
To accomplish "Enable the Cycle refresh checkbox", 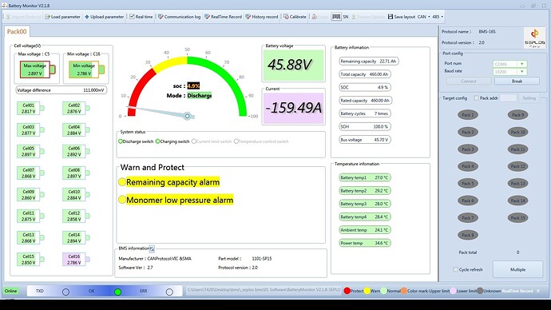I will point(455,269).
